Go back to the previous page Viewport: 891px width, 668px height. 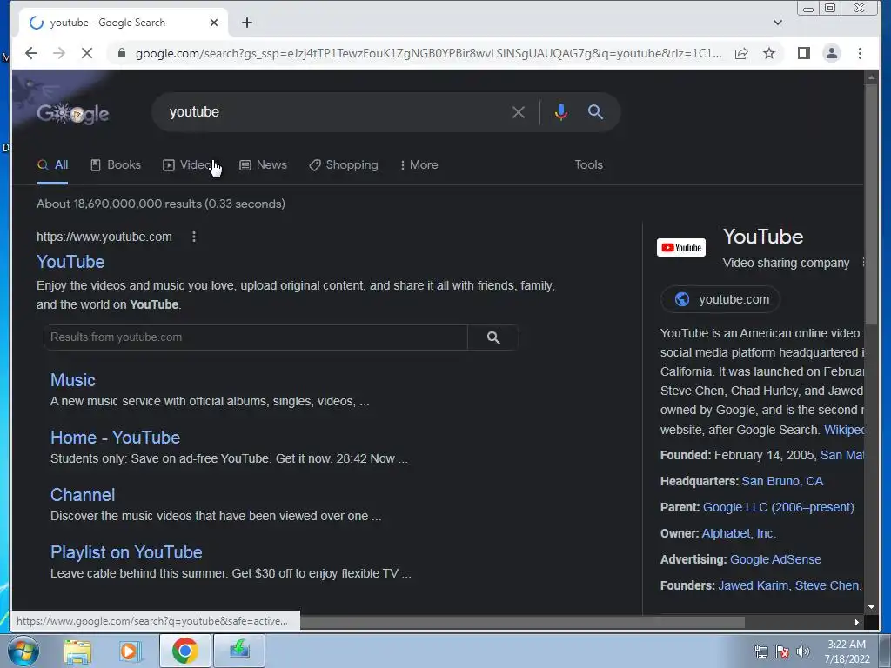pyautogui.click(x=31, y=53)
